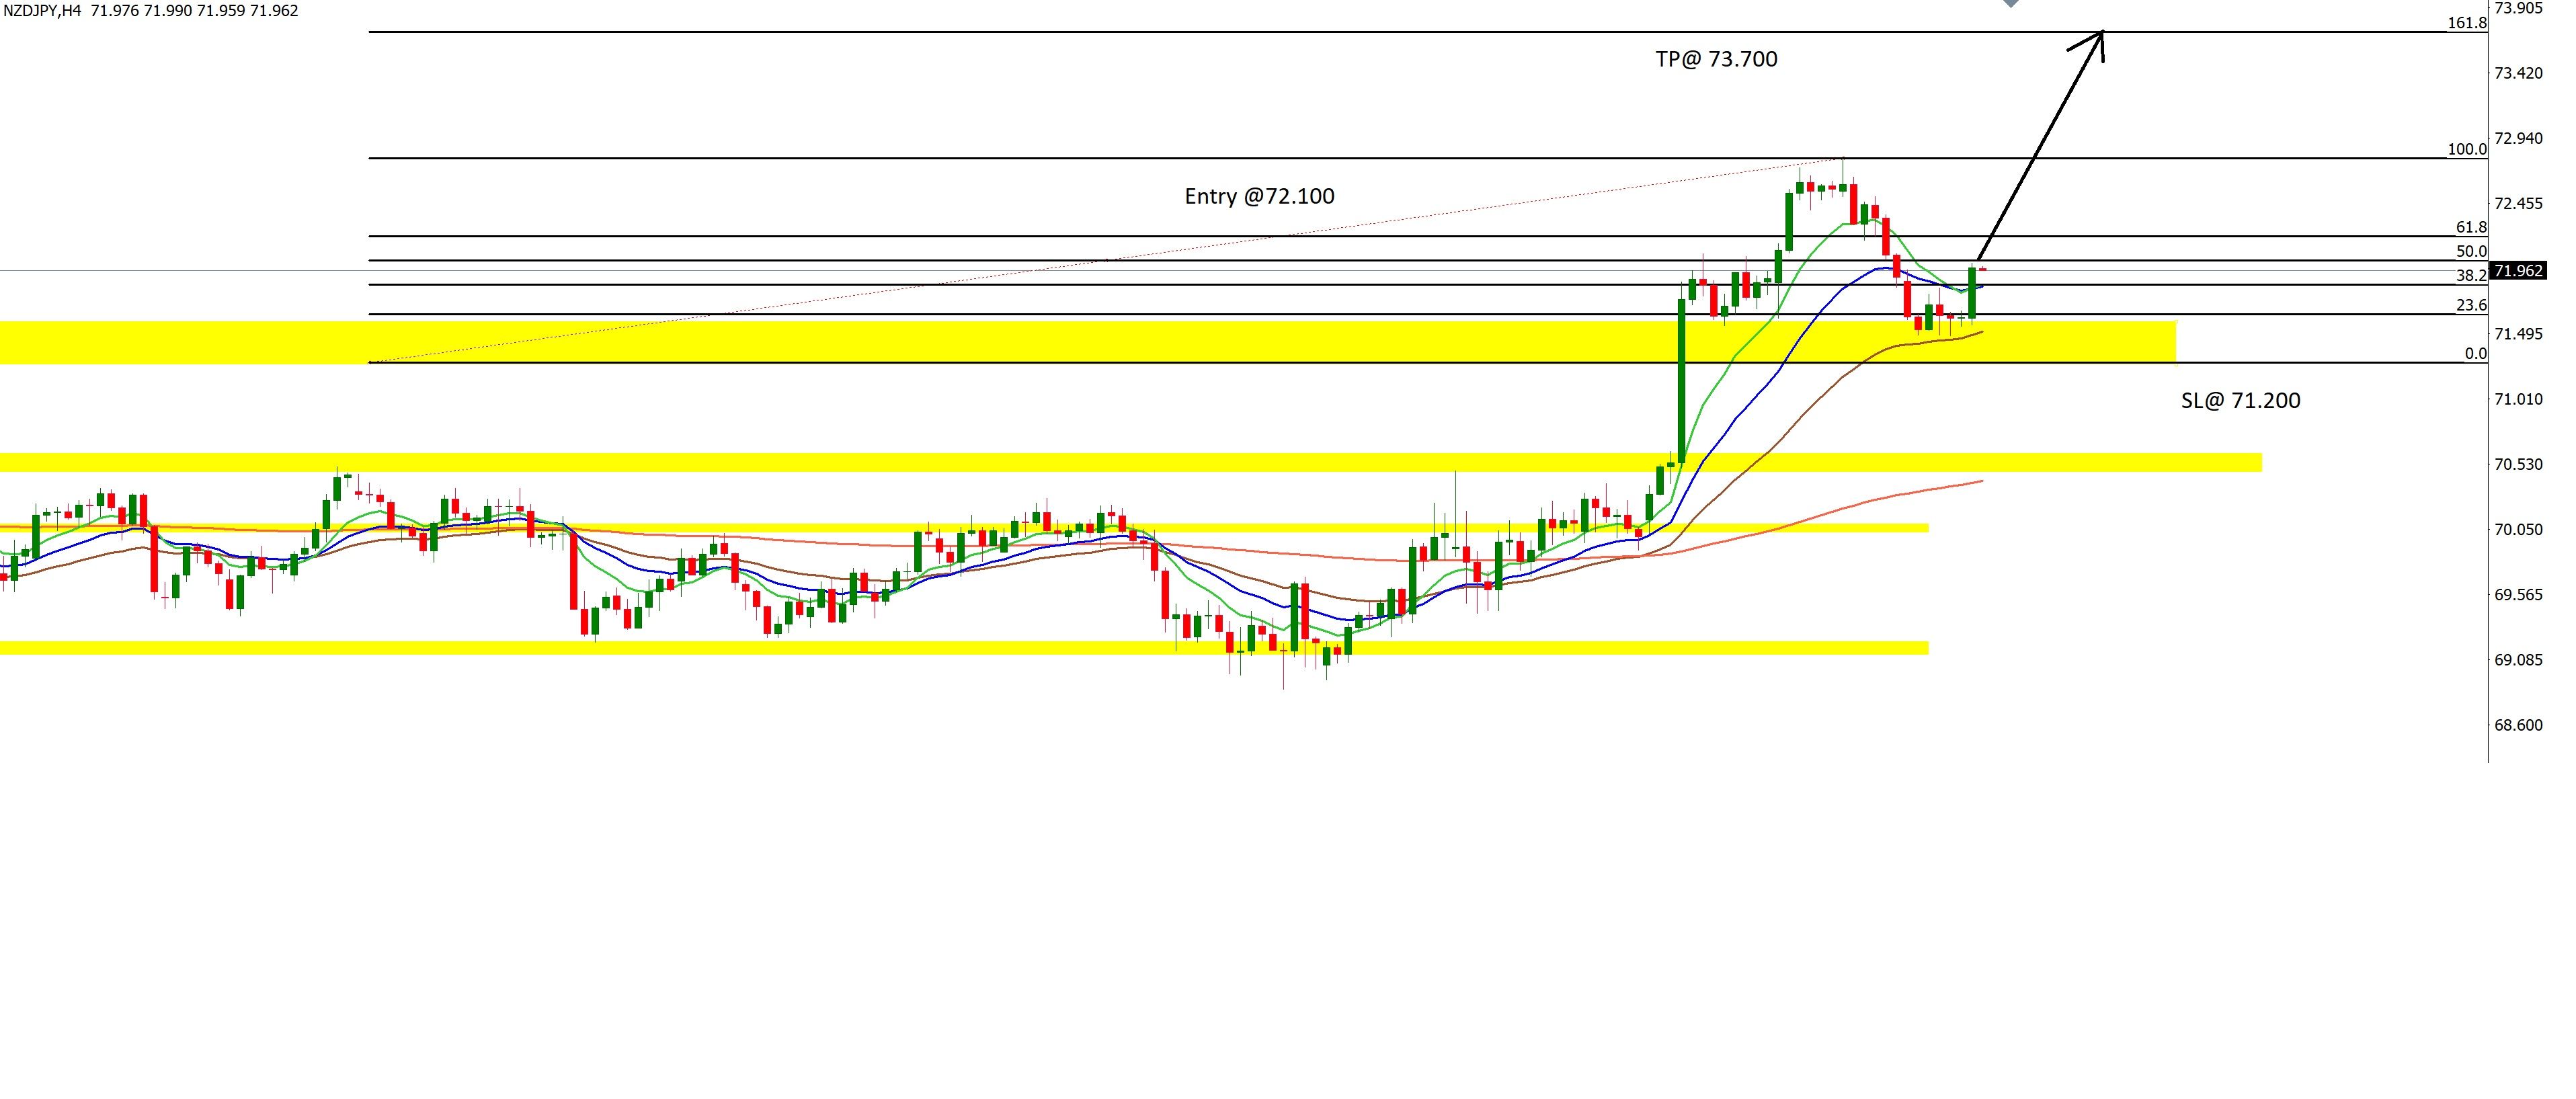Click the 0.0 Fibonacci level label
Viewport: 2576px width, 1099px height.
[2475, 354]
